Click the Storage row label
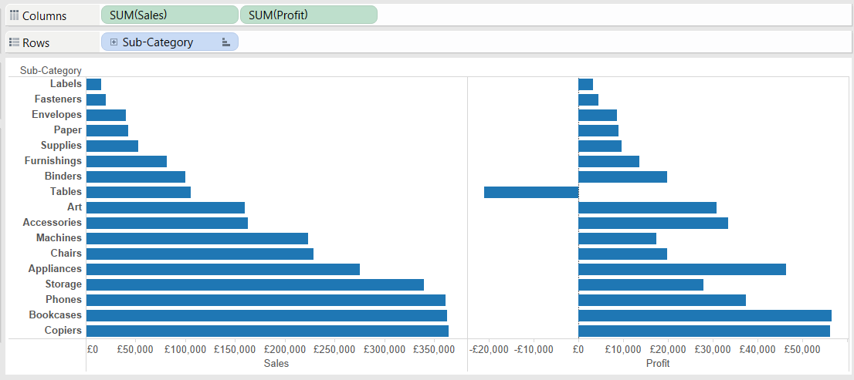Screen dimensions: 854x380 point(64,284)
